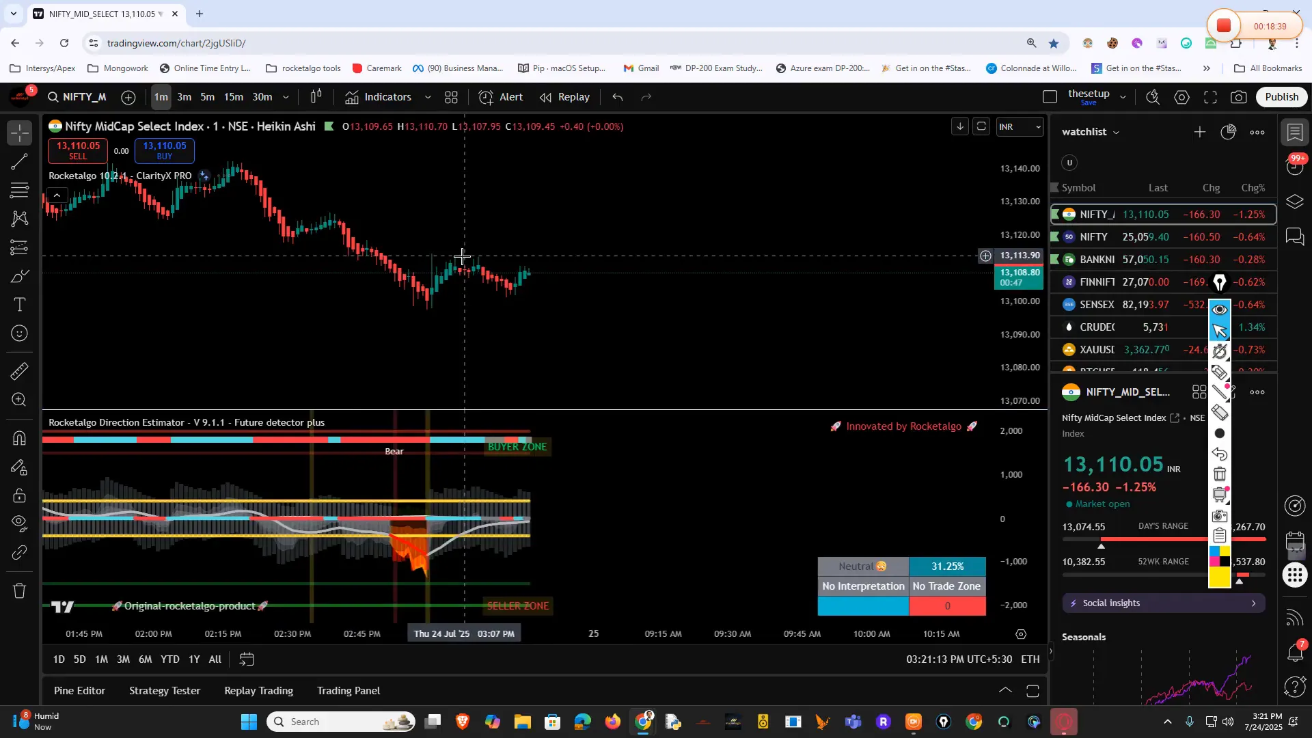Open the Indicators dialog
The image size is (1312, 738).
coord(378,97)
